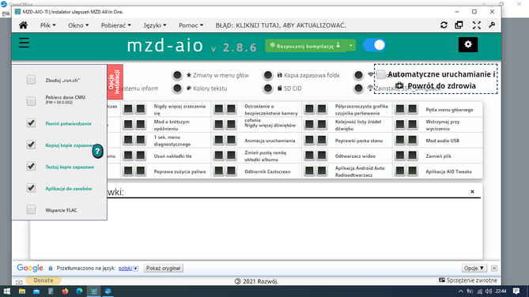Open the hamburger side menu

24,43
